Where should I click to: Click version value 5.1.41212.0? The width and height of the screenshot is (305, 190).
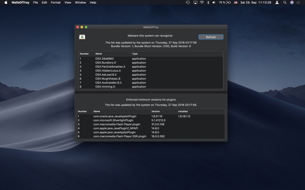pyautogui.click(x=158, y=120)
